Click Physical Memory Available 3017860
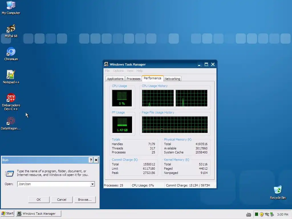Viewport: 292px width, 219px height. (202, 148)
